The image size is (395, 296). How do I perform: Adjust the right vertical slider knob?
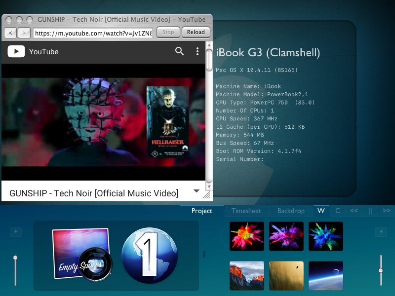(x=381, y=270)
